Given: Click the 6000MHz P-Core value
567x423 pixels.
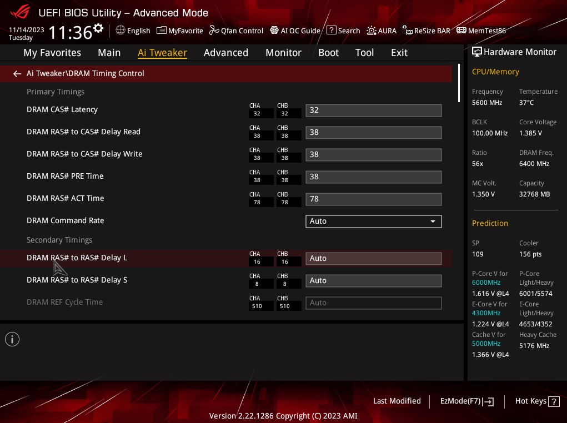Looking at the screenshot, I should (x=486, y=283).
